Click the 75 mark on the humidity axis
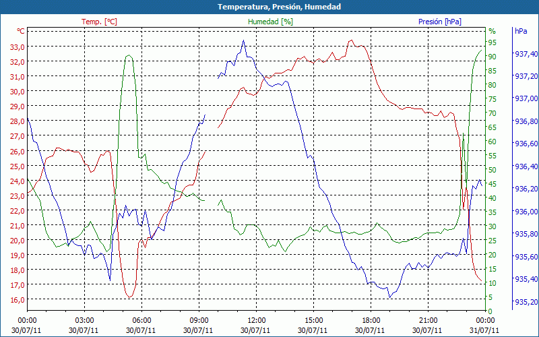 [x=493, y=99]
